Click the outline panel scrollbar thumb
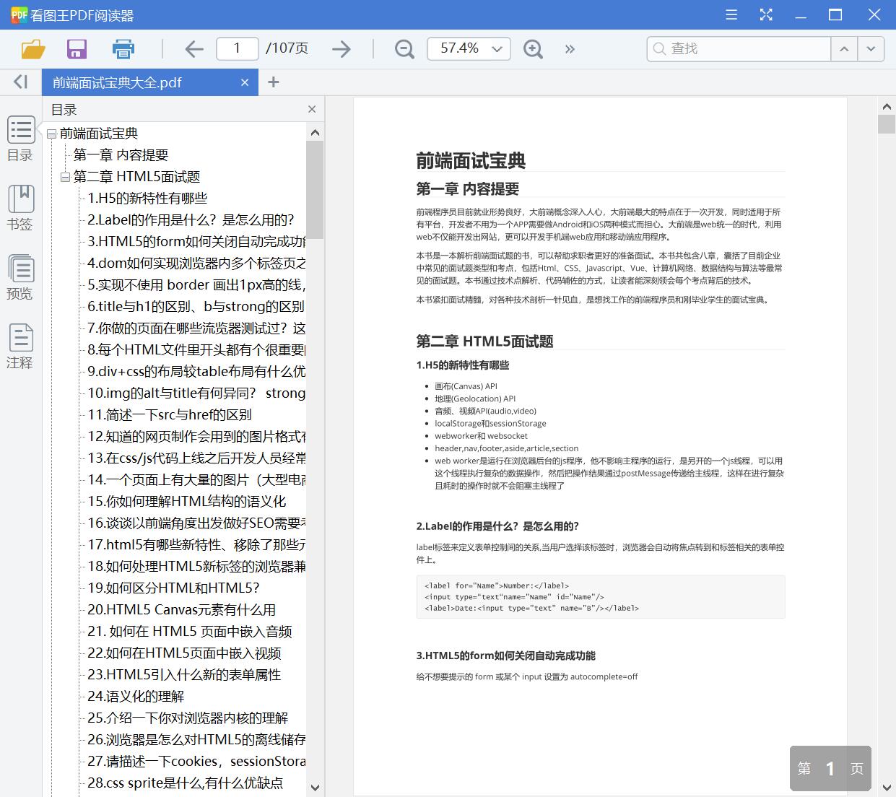Screen dimensions: 896x797 pyautogui.click(x=315, y=190)
